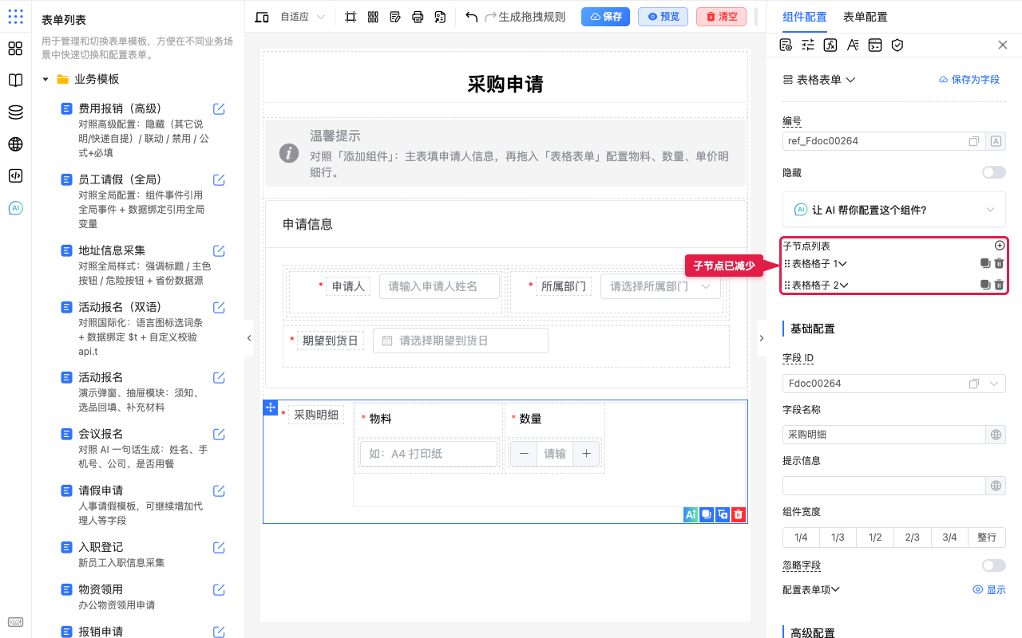Image resolution: width=1022 pixels, height=638 pixels.
Task: Delete 表格格子 2 with trash icon
Action: pos(999,285)
